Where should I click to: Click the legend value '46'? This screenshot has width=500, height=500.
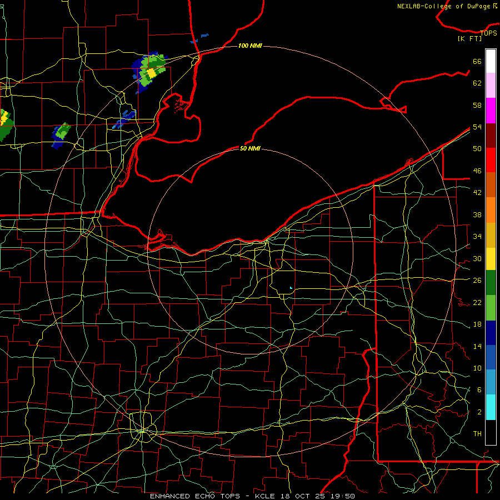(477, 171)
